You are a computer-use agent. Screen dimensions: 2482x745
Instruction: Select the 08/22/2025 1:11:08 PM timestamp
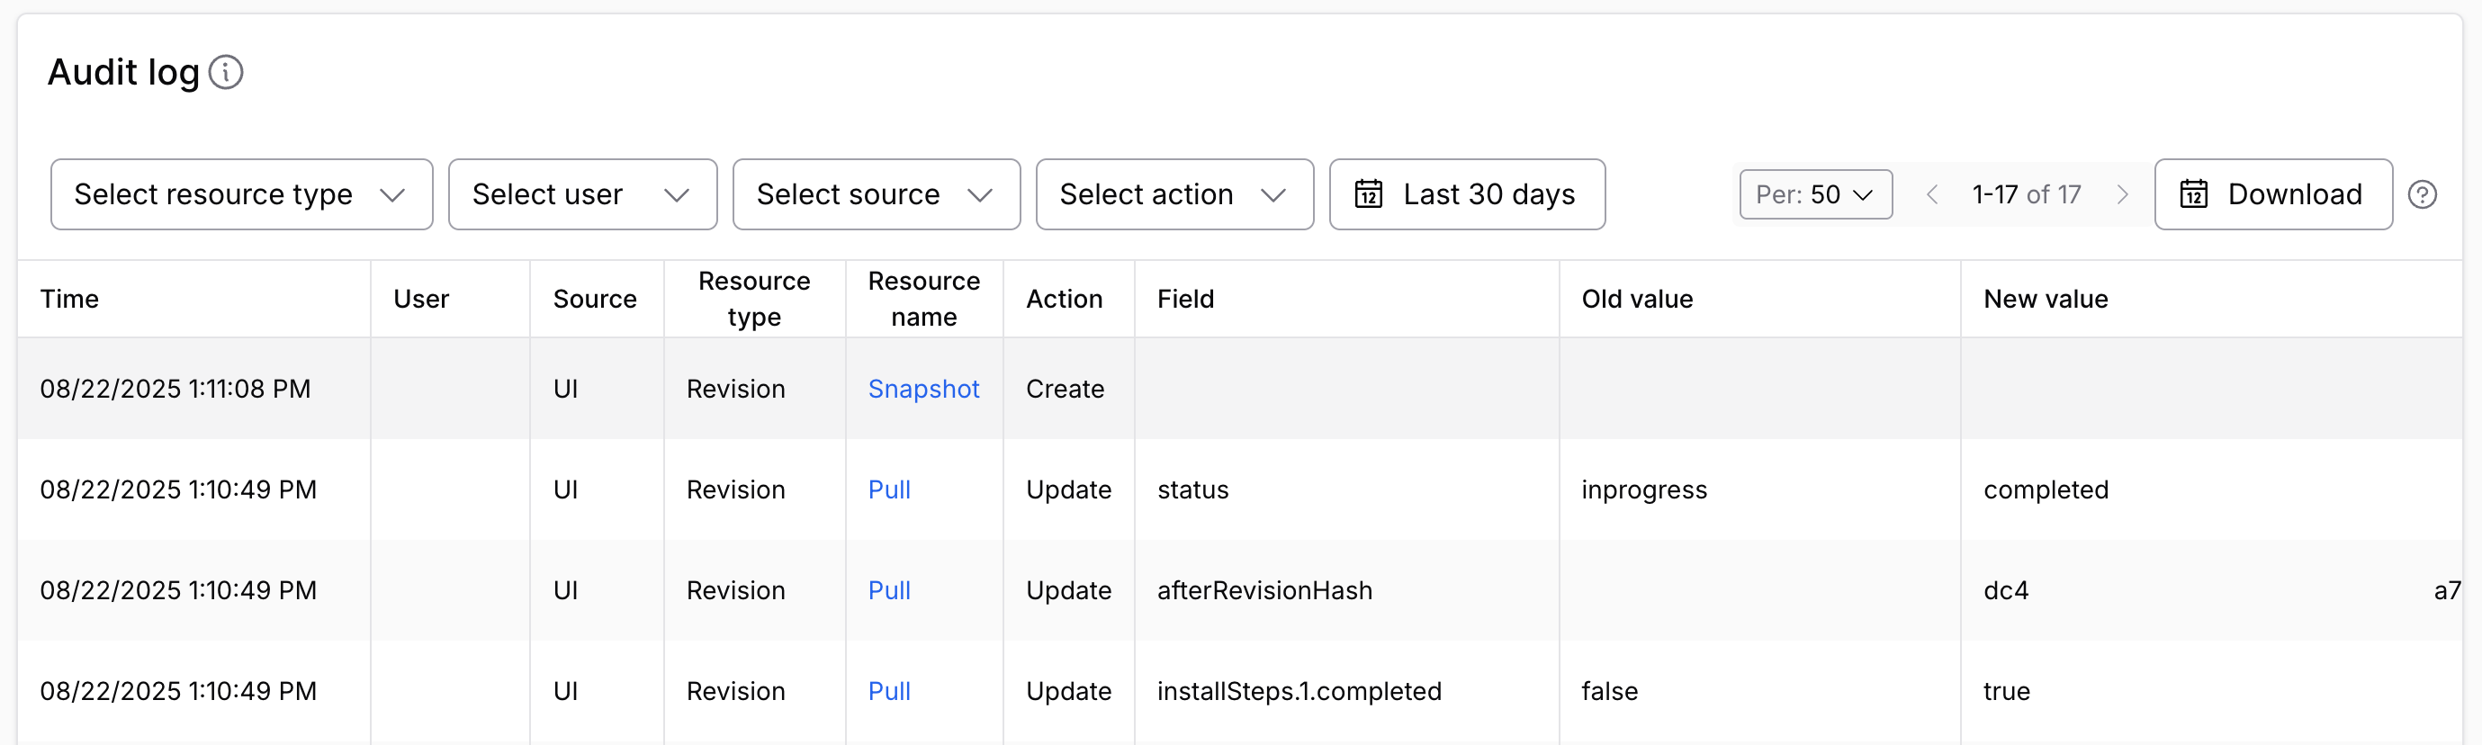(175, 390)
